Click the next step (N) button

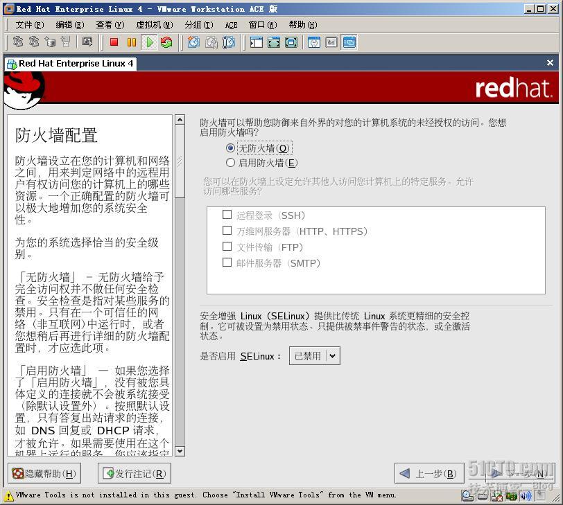tap(520, 473)
